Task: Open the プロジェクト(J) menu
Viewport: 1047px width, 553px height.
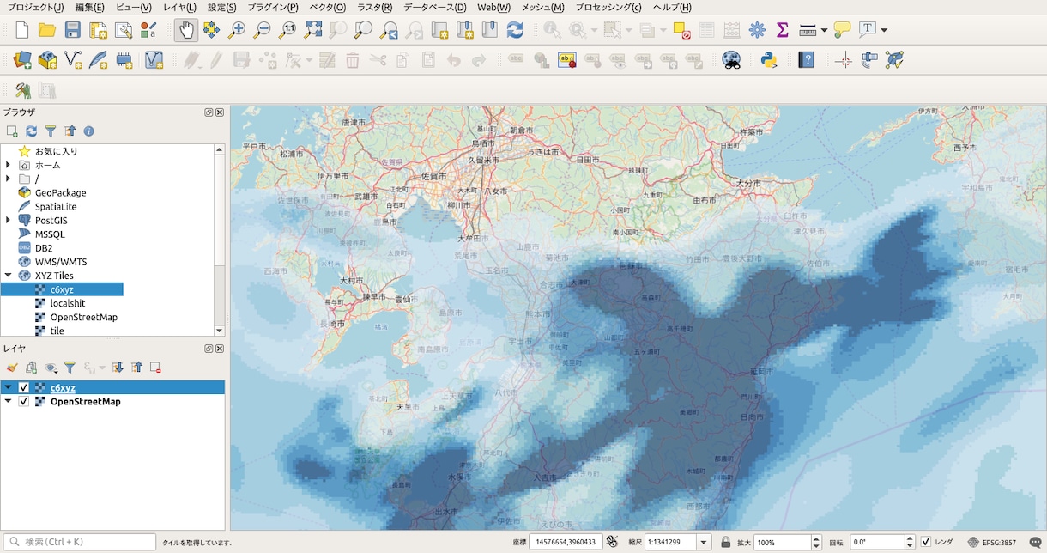Action: (x=35, y=8)
